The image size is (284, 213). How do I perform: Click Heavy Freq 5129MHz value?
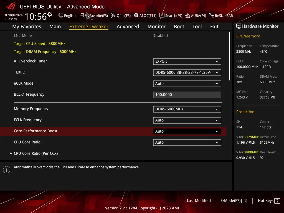(267, 142)
